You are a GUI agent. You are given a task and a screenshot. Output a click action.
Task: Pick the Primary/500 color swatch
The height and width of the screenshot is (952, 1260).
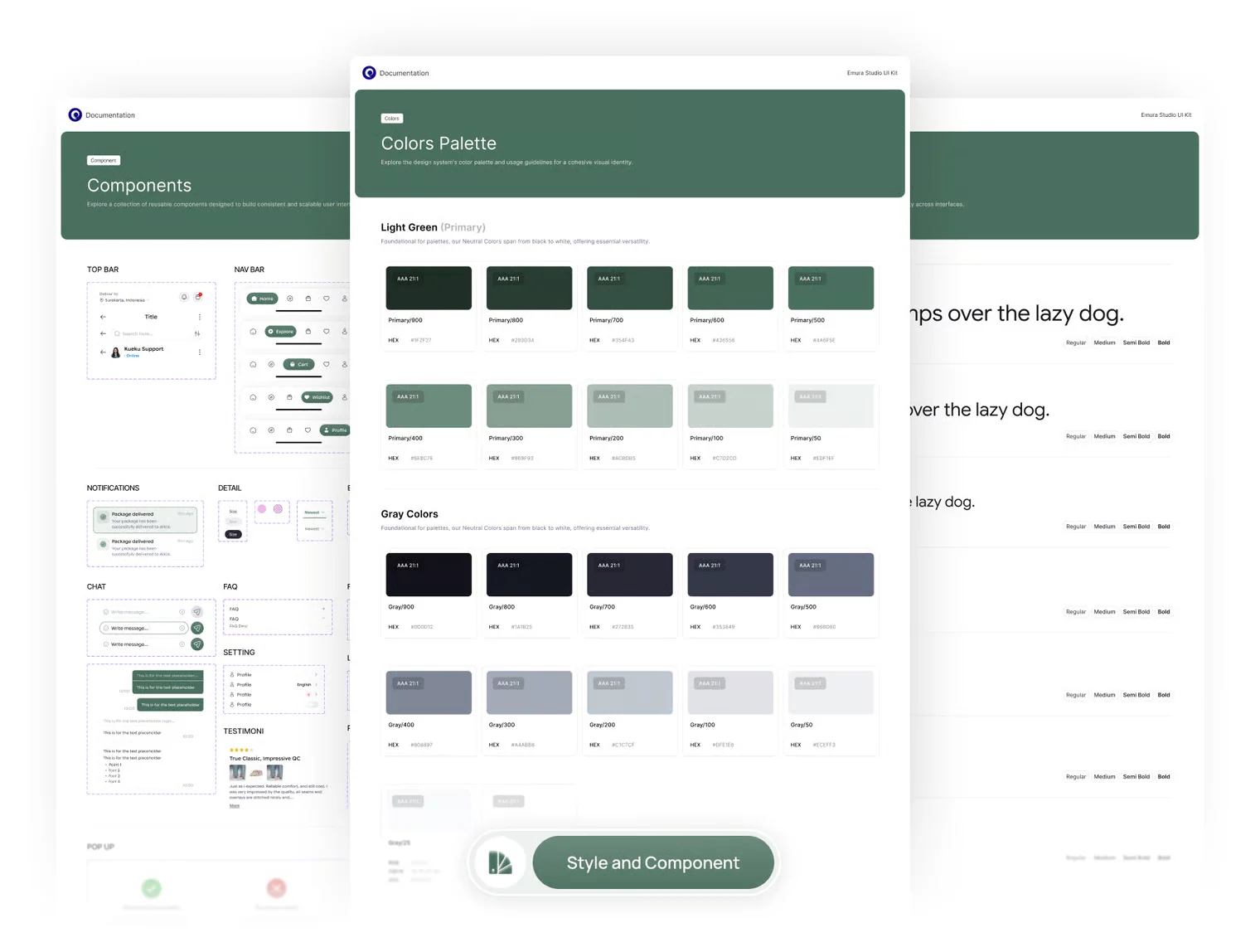coord(831,288)
